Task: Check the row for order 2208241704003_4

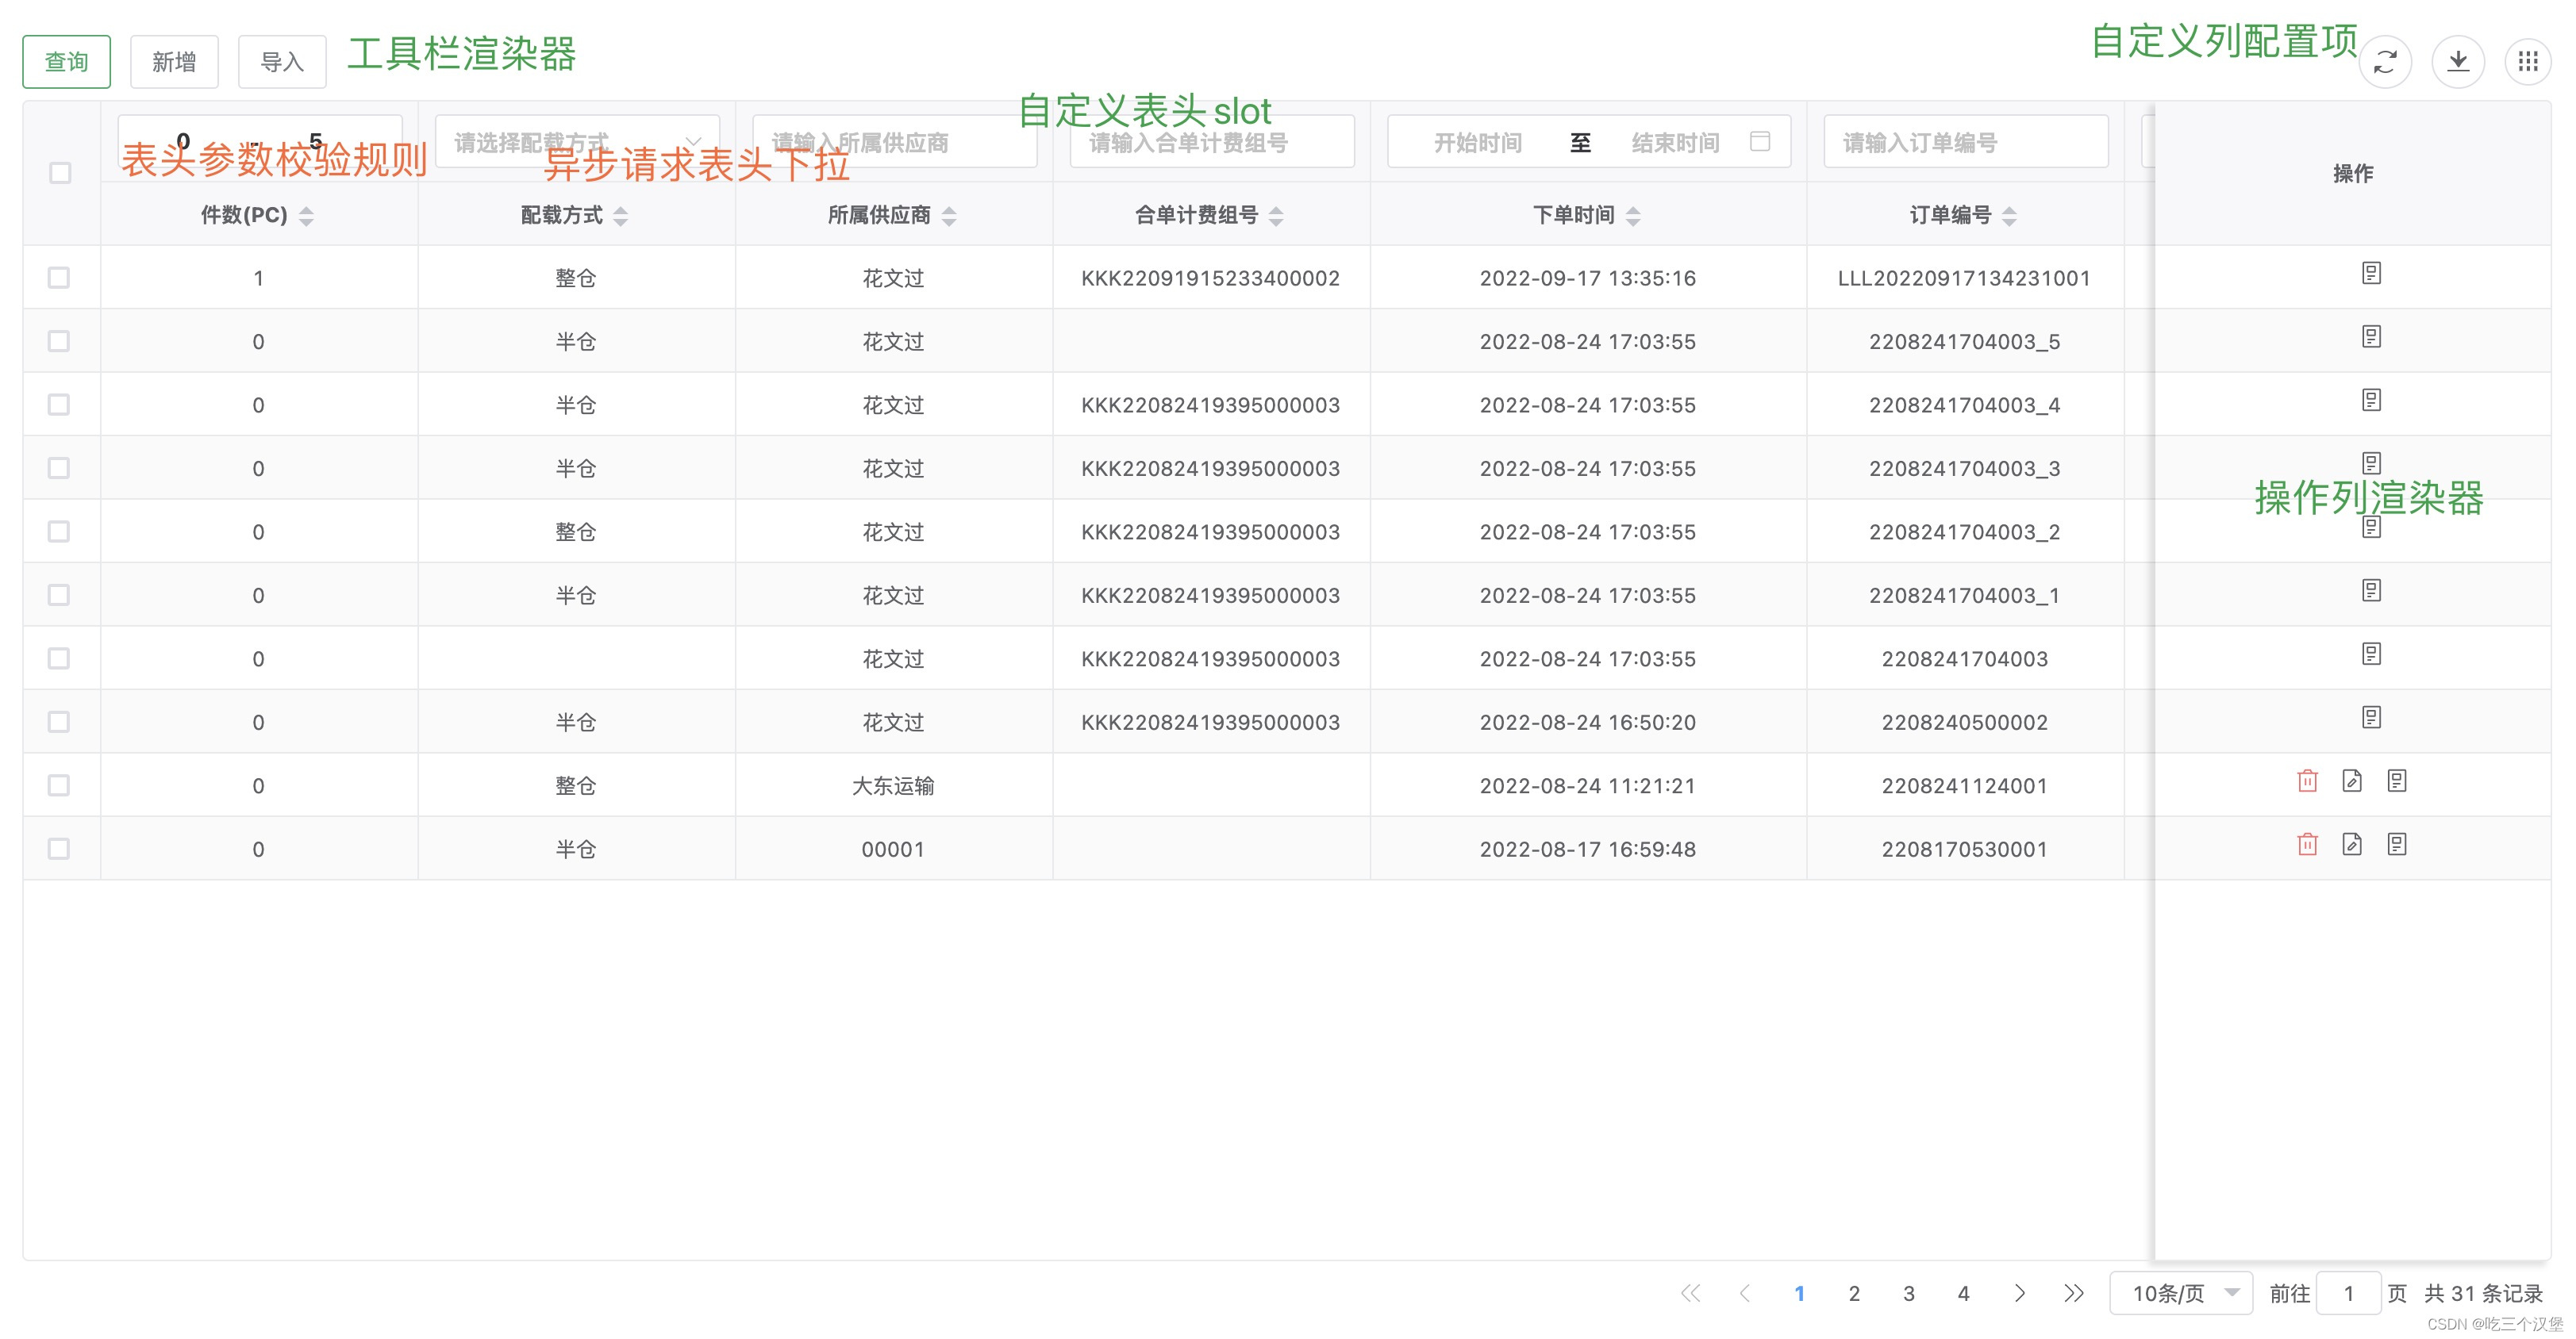Action: point(59,405)
